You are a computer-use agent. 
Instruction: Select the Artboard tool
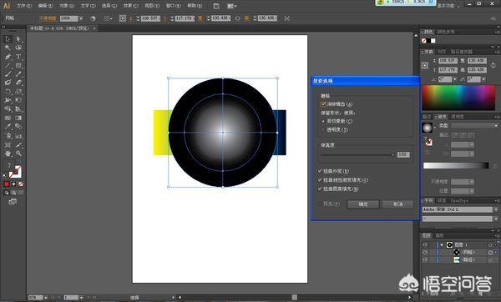(x=8, y=145)
